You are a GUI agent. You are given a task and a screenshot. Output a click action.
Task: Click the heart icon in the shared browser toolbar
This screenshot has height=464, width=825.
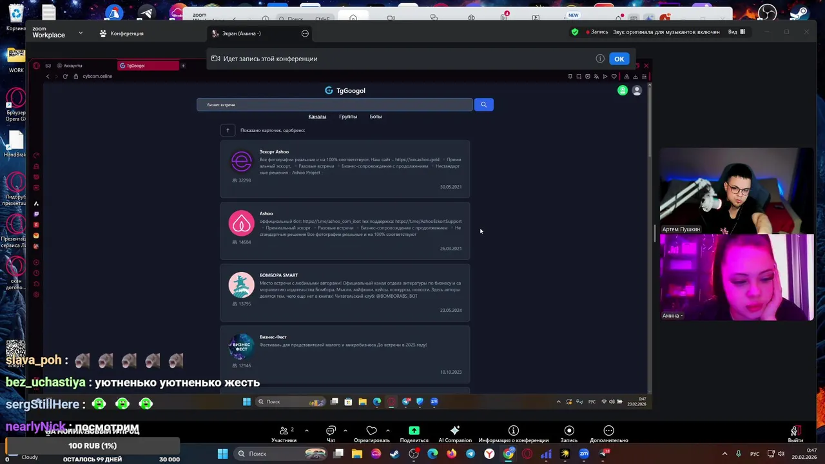click(614, 76)
